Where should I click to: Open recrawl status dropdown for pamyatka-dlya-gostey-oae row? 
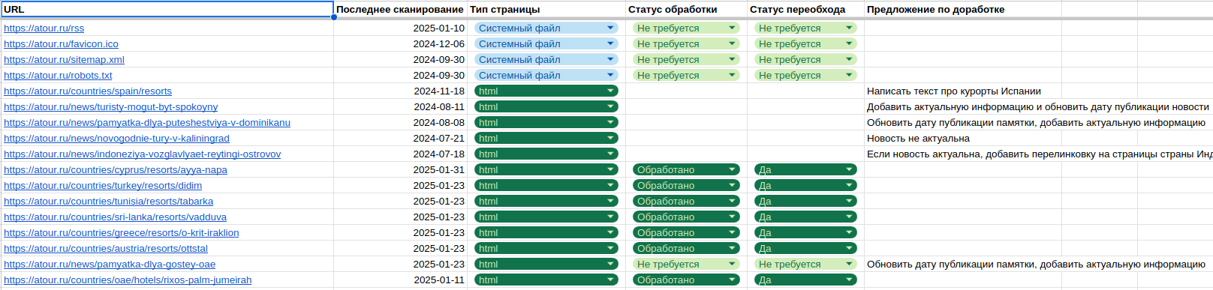(805, 265)
